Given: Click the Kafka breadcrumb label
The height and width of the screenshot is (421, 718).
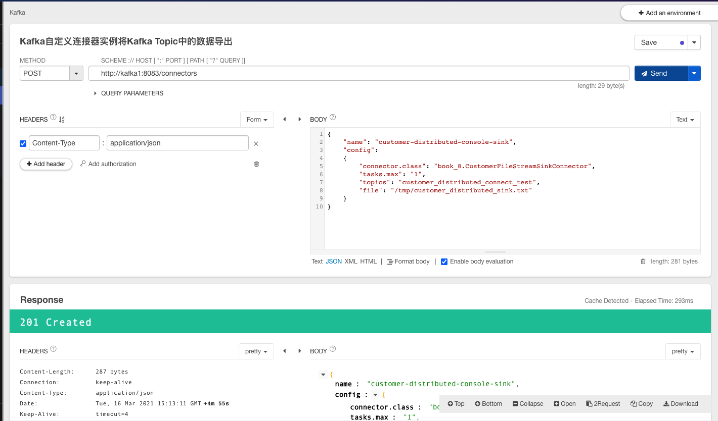Looking at the screenshot, I should point(17,12).
